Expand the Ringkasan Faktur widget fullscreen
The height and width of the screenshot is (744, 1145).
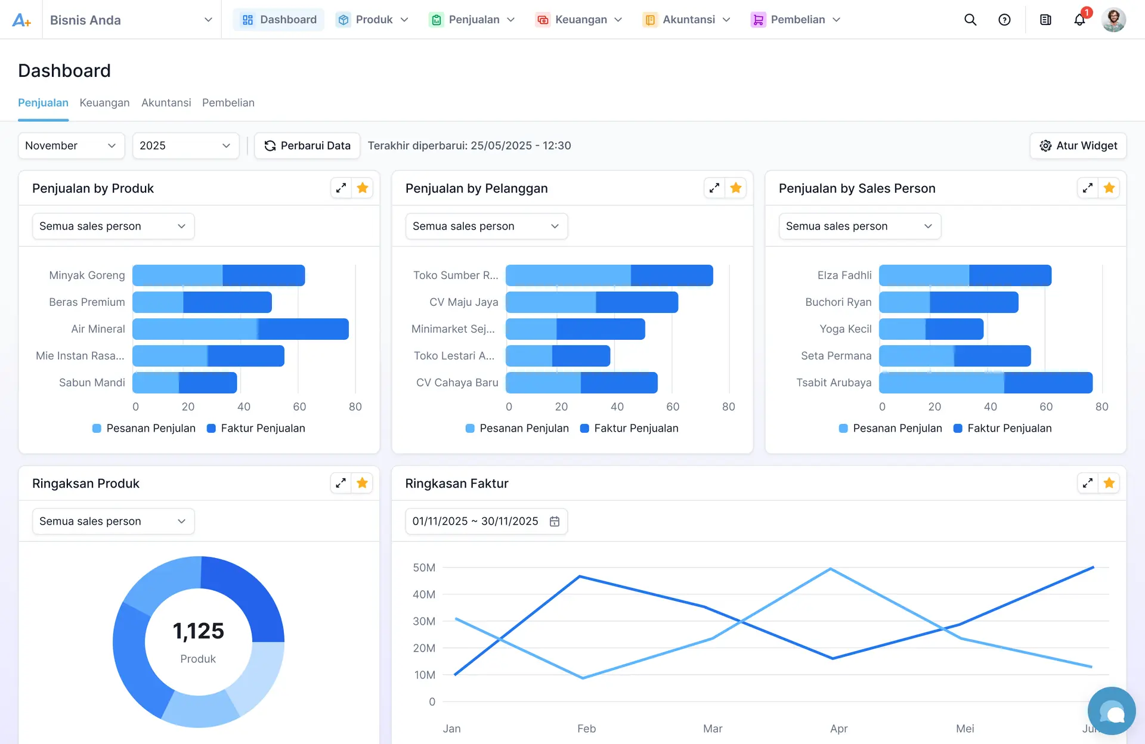[1087, 483]
